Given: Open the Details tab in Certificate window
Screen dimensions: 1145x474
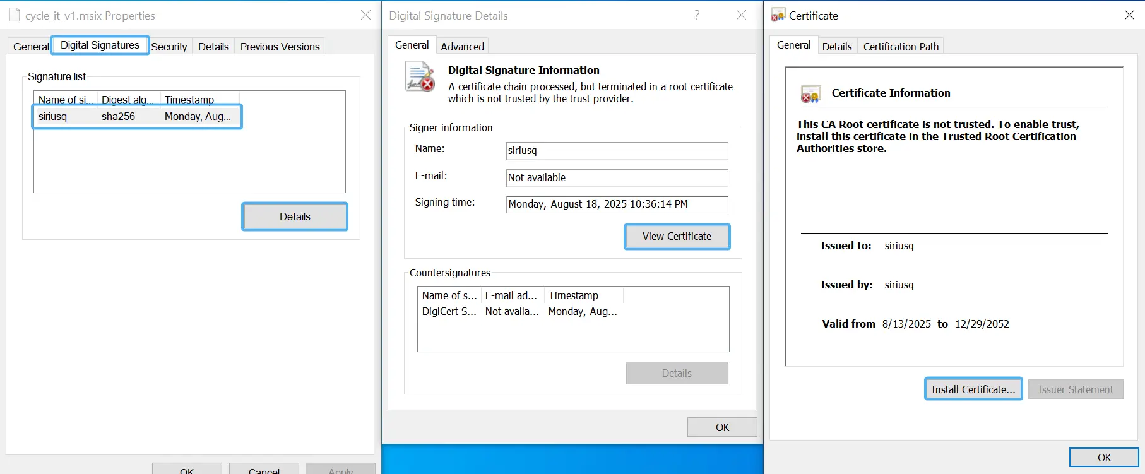Looking at the screenshot, I should 837,47.
